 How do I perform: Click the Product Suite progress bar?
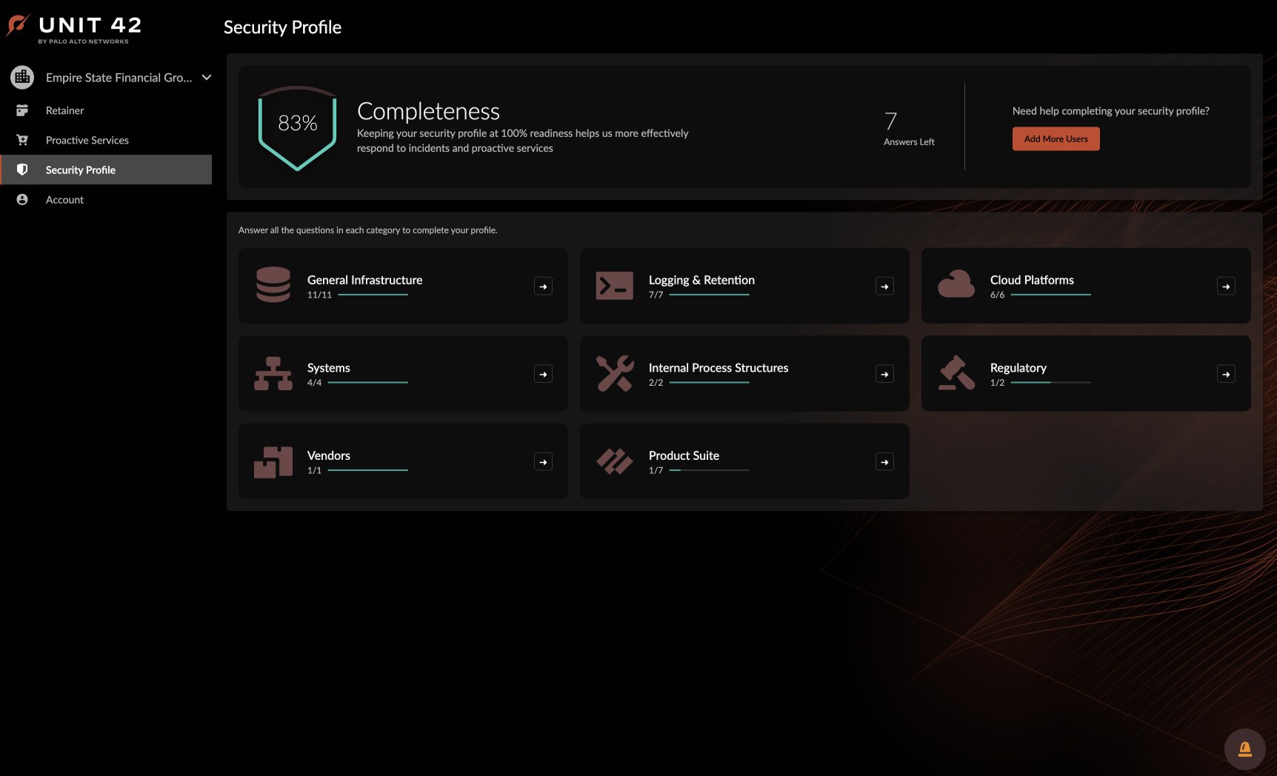tap(709, 470)
